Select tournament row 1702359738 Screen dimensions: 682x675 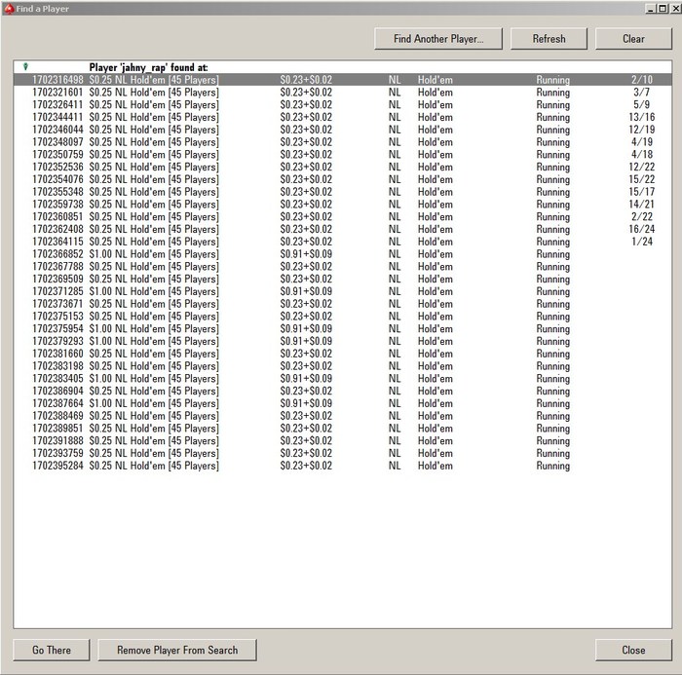[343, 204]
